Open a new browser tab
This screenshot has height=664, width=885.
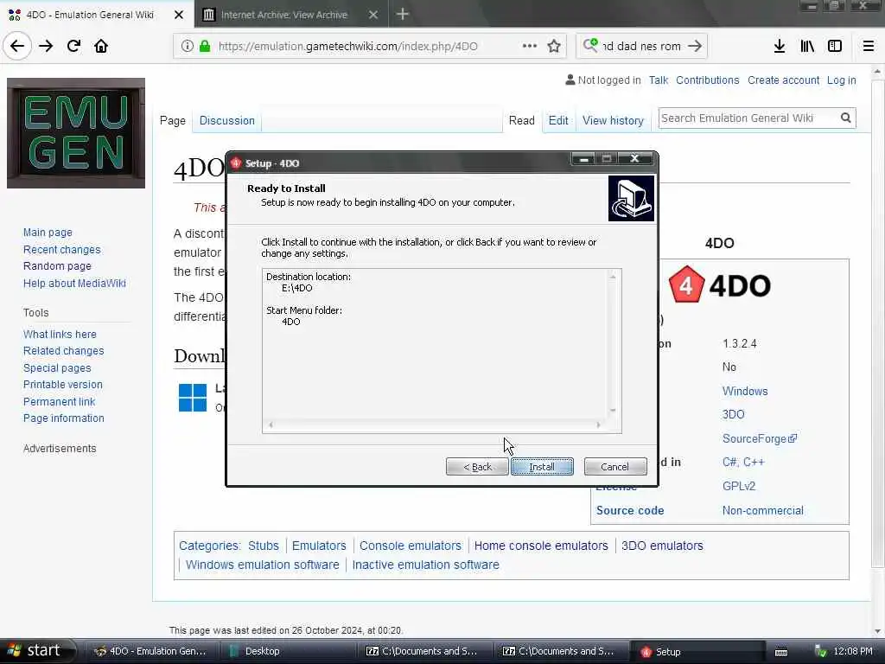point(403,14)
